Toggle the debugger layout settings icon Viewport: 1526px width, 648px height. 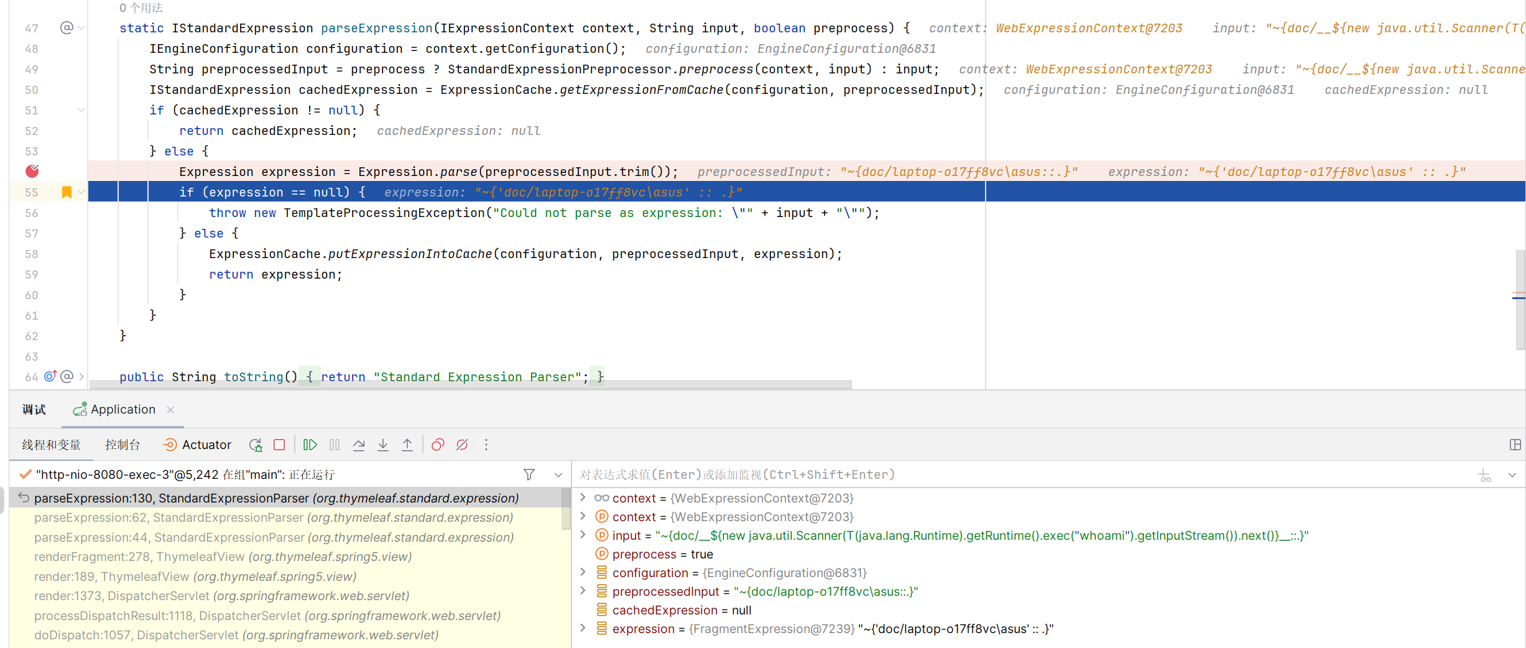[x=1515, y=445]
